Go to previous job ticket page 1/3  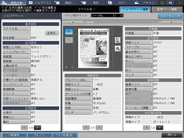(24, 128)
